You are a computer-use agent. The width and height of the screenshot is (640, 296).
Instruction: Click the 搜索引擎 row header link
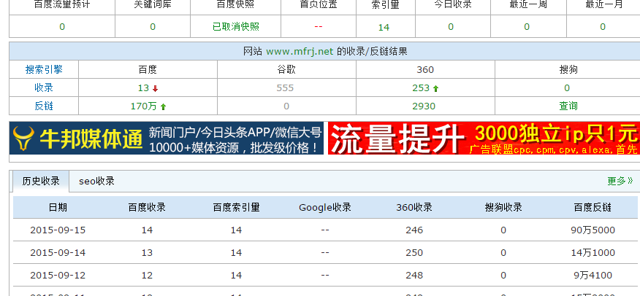pyautogui.click(x=44, y=70)
